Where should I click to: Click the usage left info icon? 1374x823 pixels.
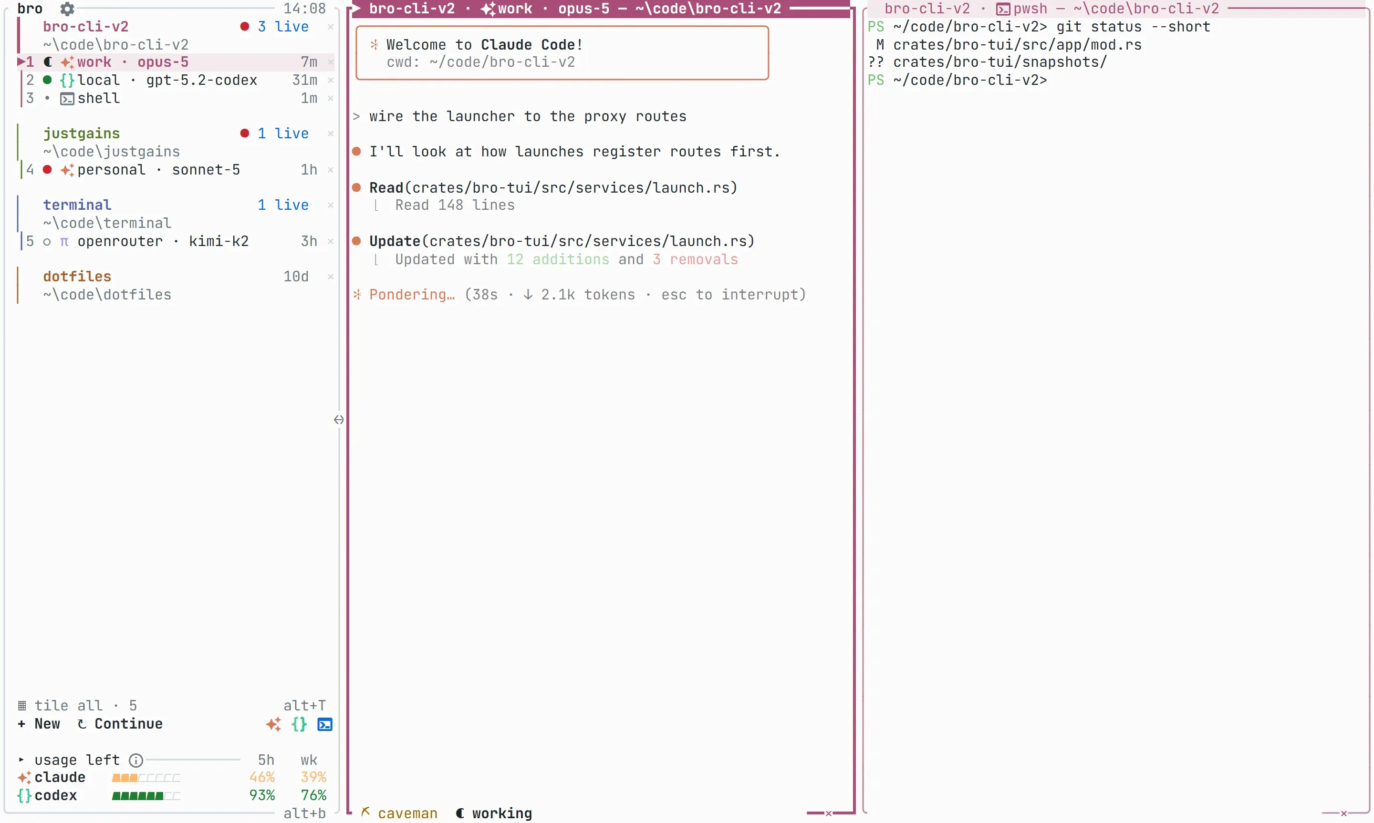(136, 761)
